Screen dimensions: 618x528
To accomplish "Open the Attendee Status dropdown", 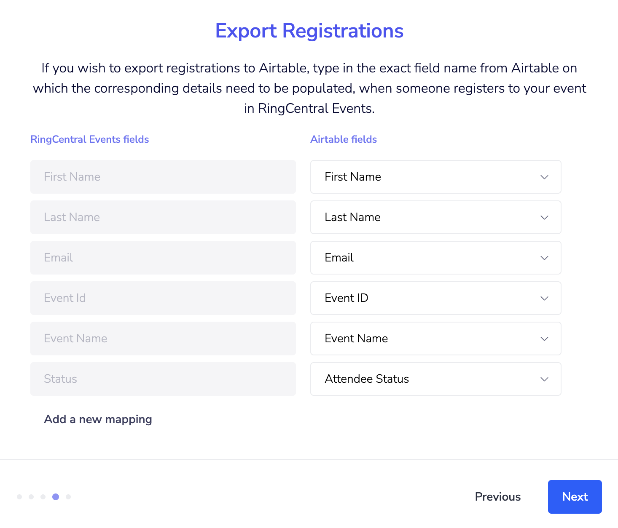I will (435, 379).
